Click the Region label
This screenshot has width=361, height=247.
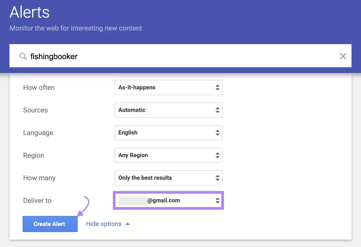(33, 155)
